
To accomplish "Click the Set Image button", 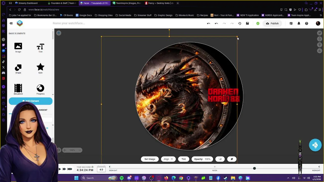I will click(150, 159).
